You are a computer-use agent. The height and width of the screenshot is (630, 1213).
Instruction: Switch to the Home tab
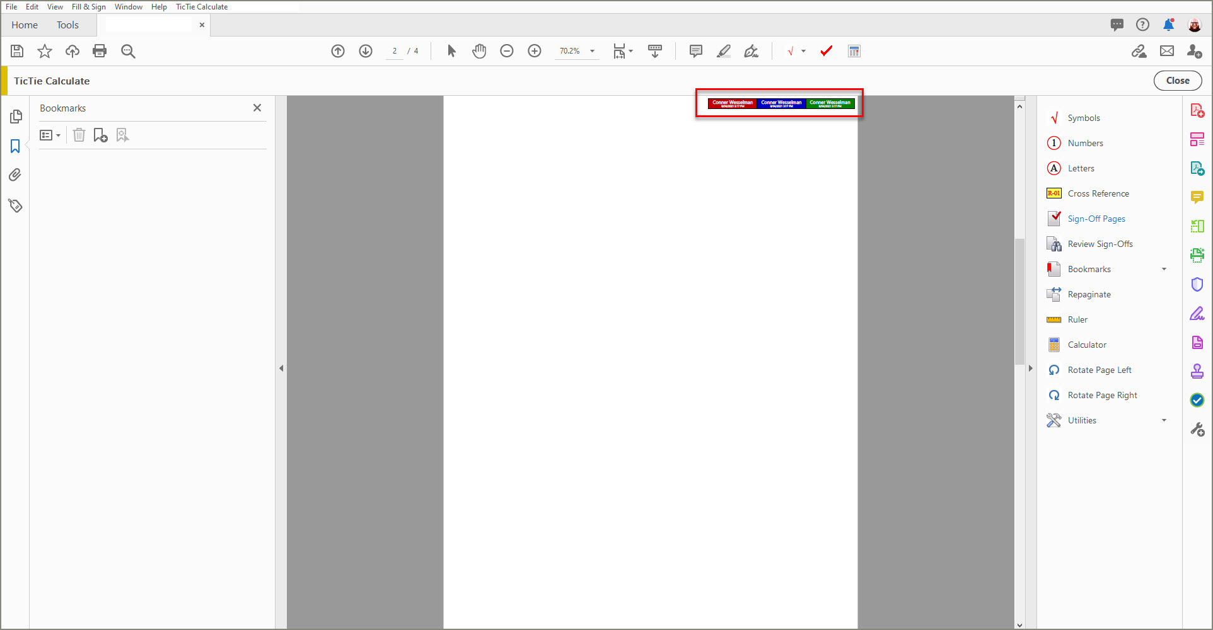pos(24,25)
